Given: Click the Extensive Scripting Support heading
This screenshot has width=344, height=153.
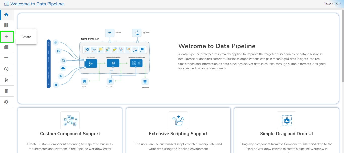Looking at the screenshot, I should click(178, 134).
